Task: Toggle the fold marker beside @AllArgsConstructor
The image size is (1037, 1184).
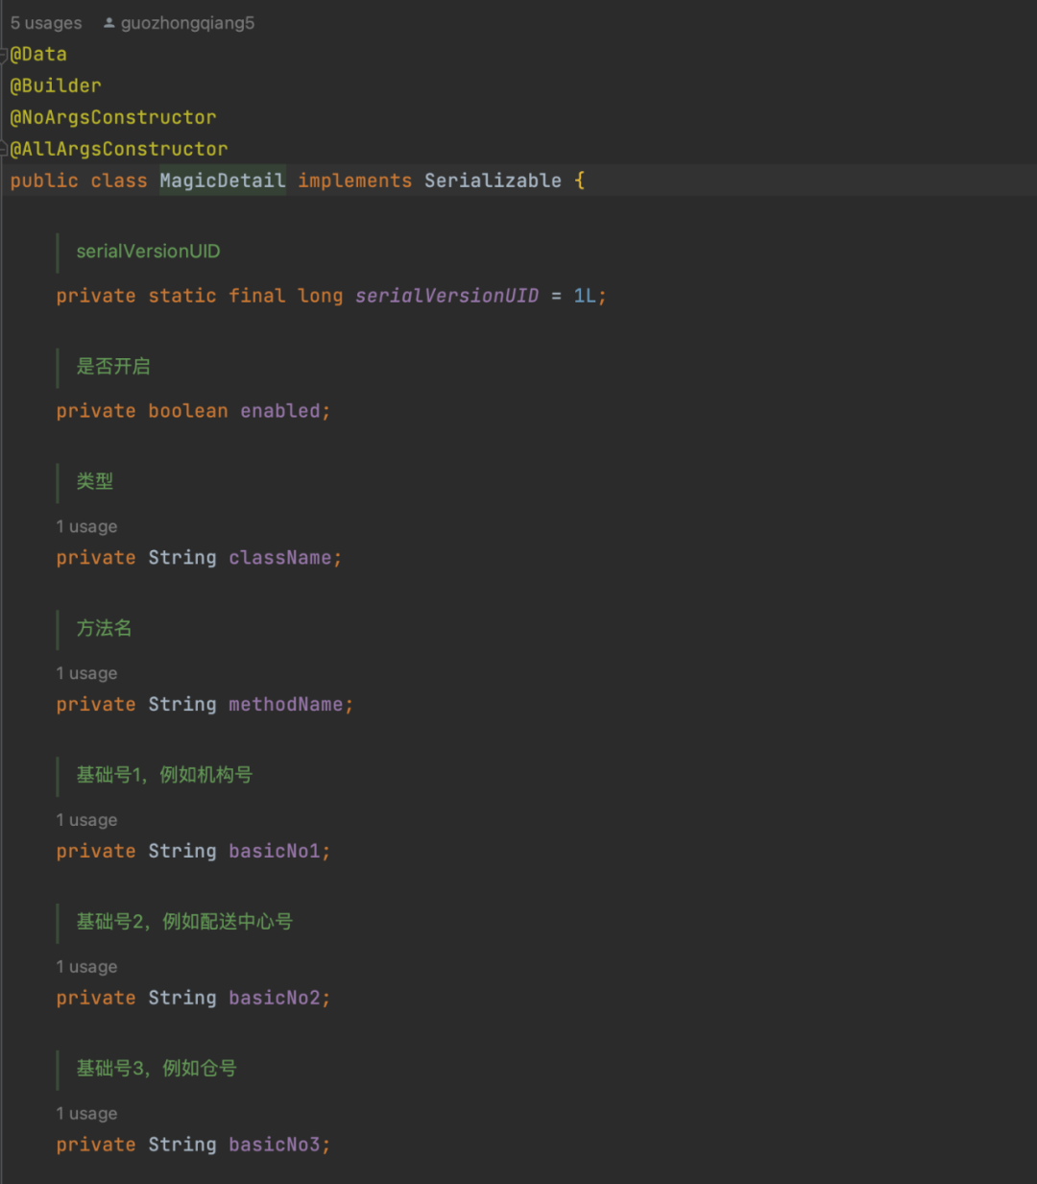Action: point(4,149)
